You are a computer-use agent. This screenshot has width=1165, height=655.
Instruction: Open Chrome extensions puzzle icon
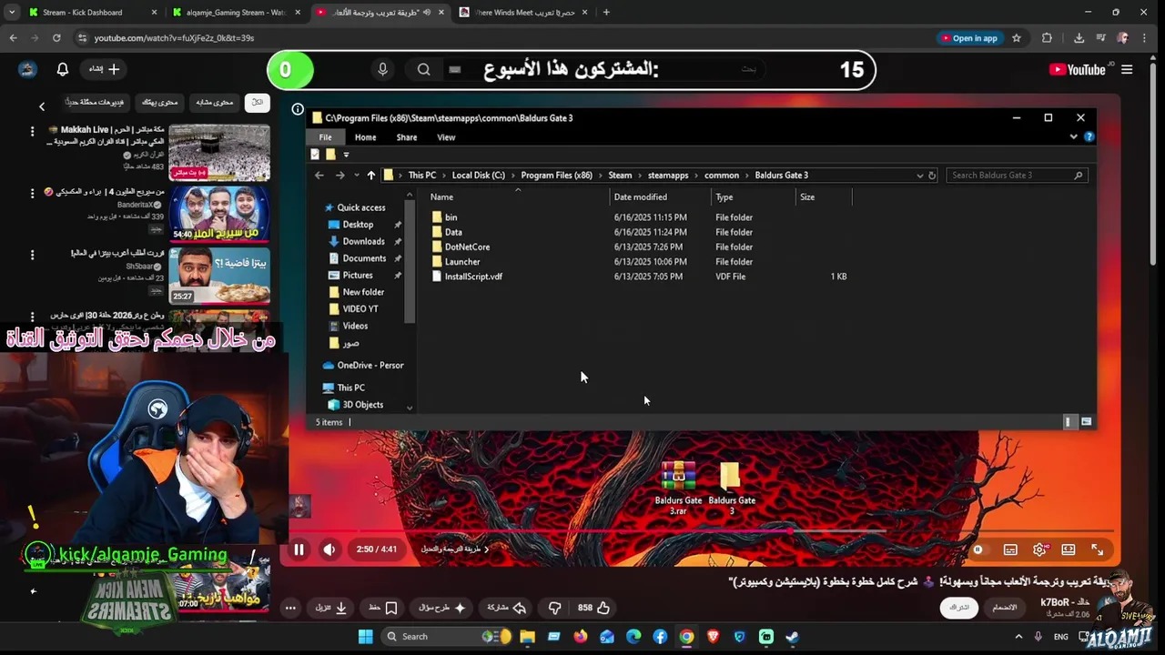(x=1047, y=38)
